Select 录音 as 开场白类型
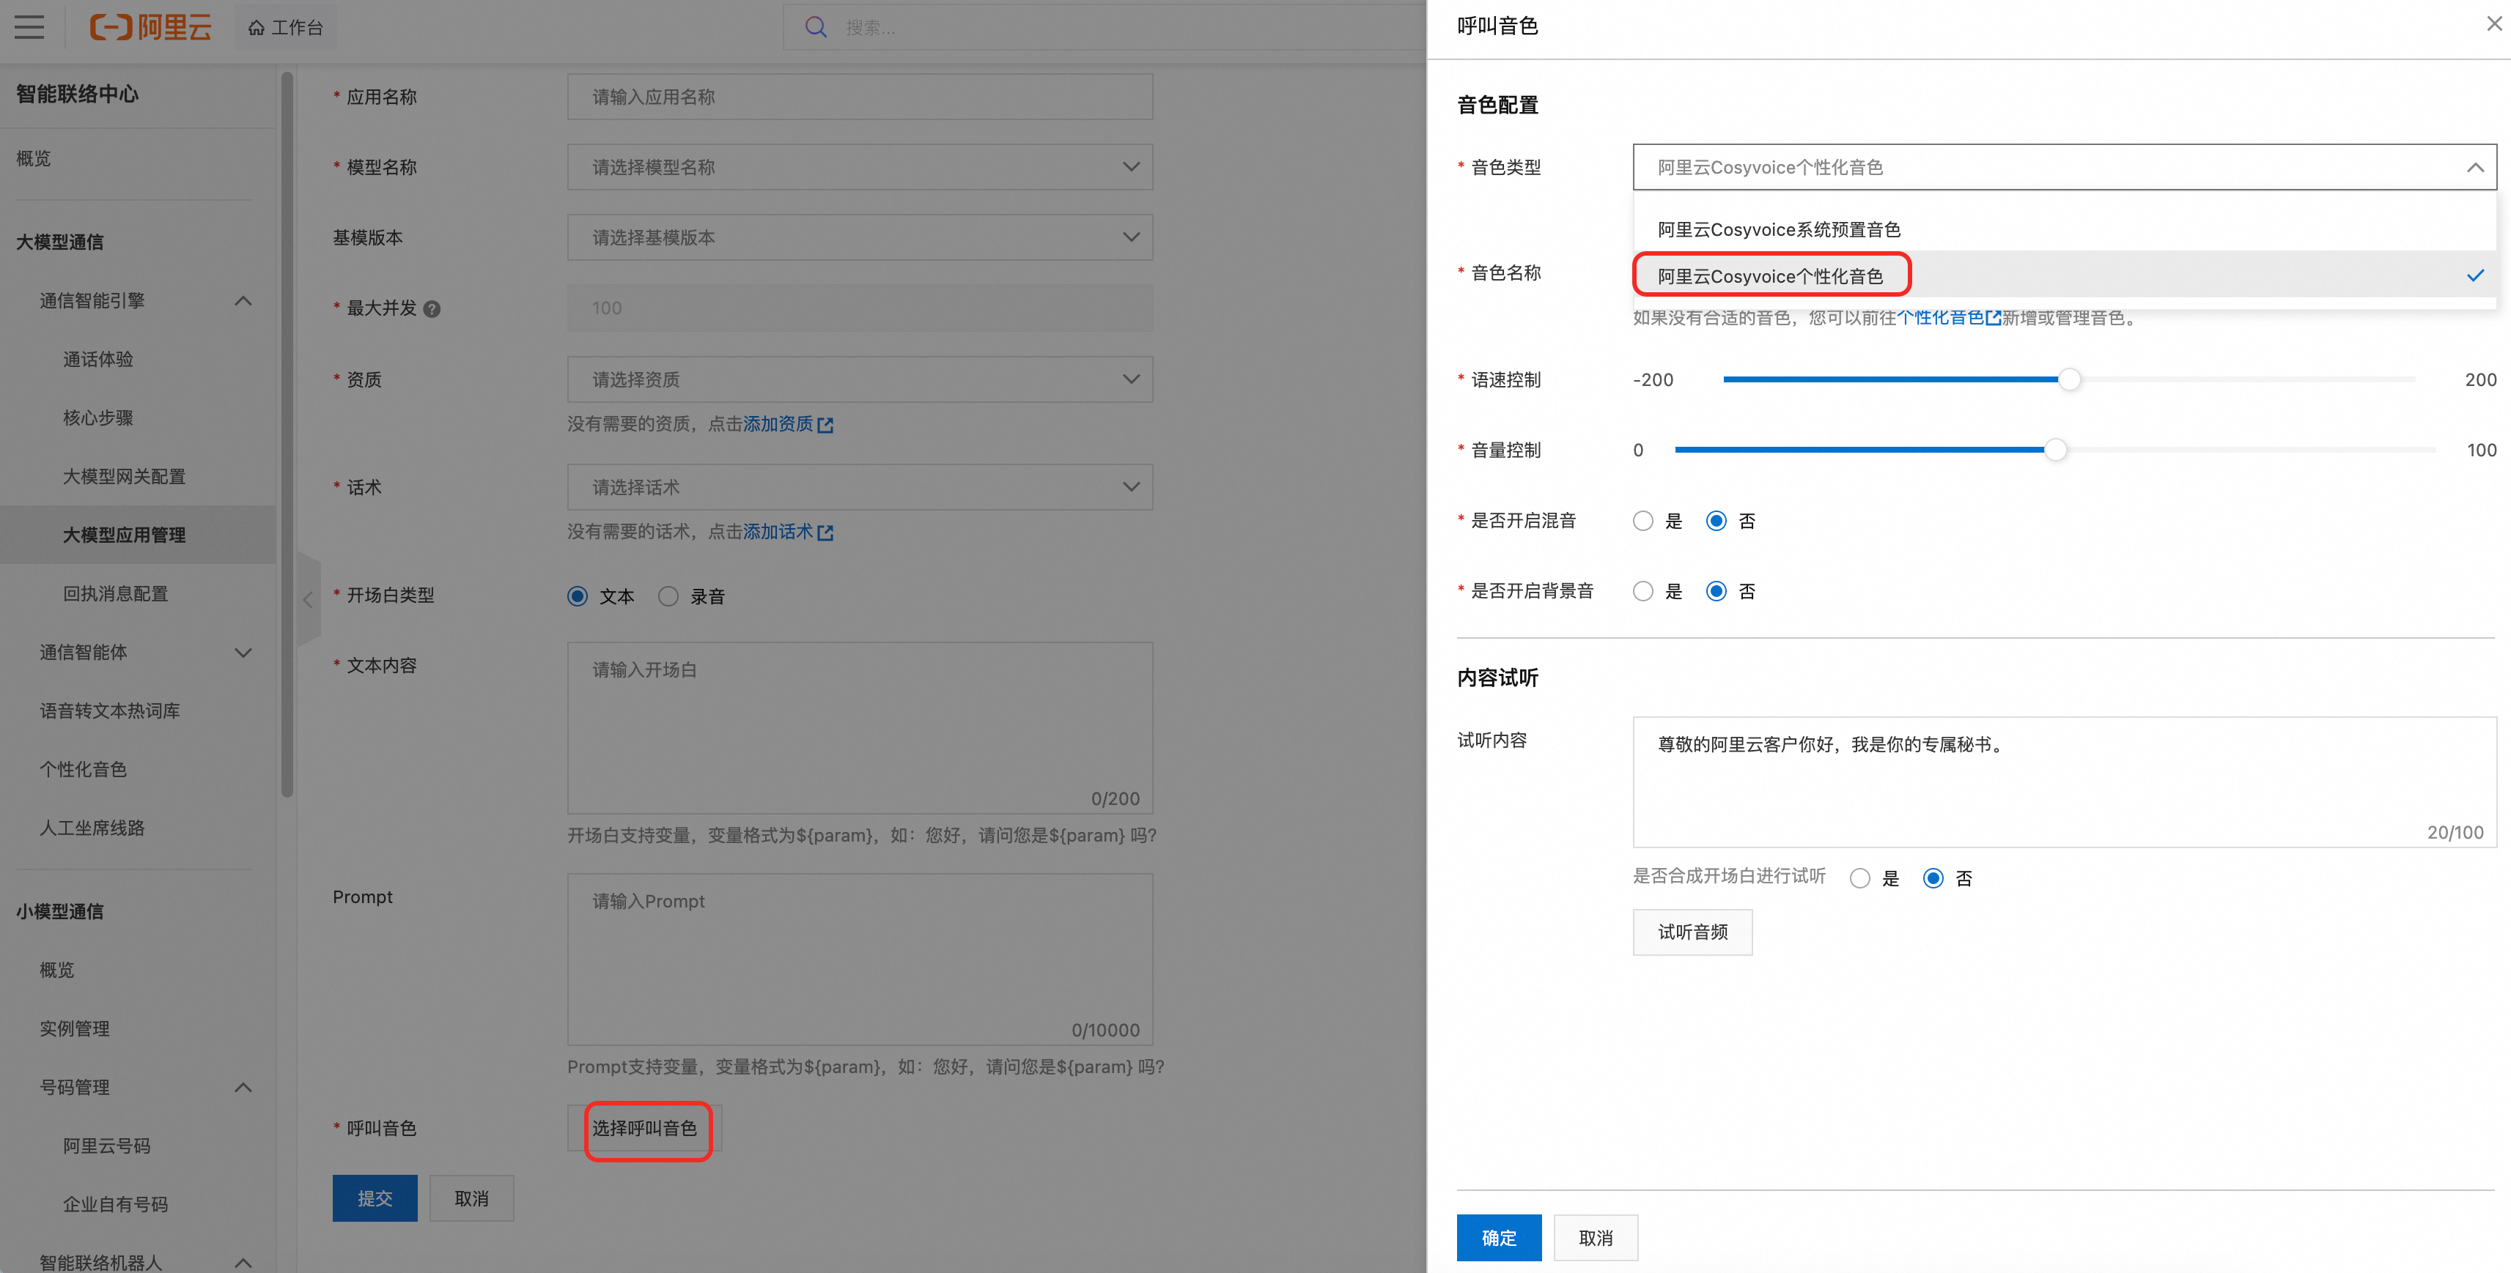 pyautogui.click(x=668, y=596)
